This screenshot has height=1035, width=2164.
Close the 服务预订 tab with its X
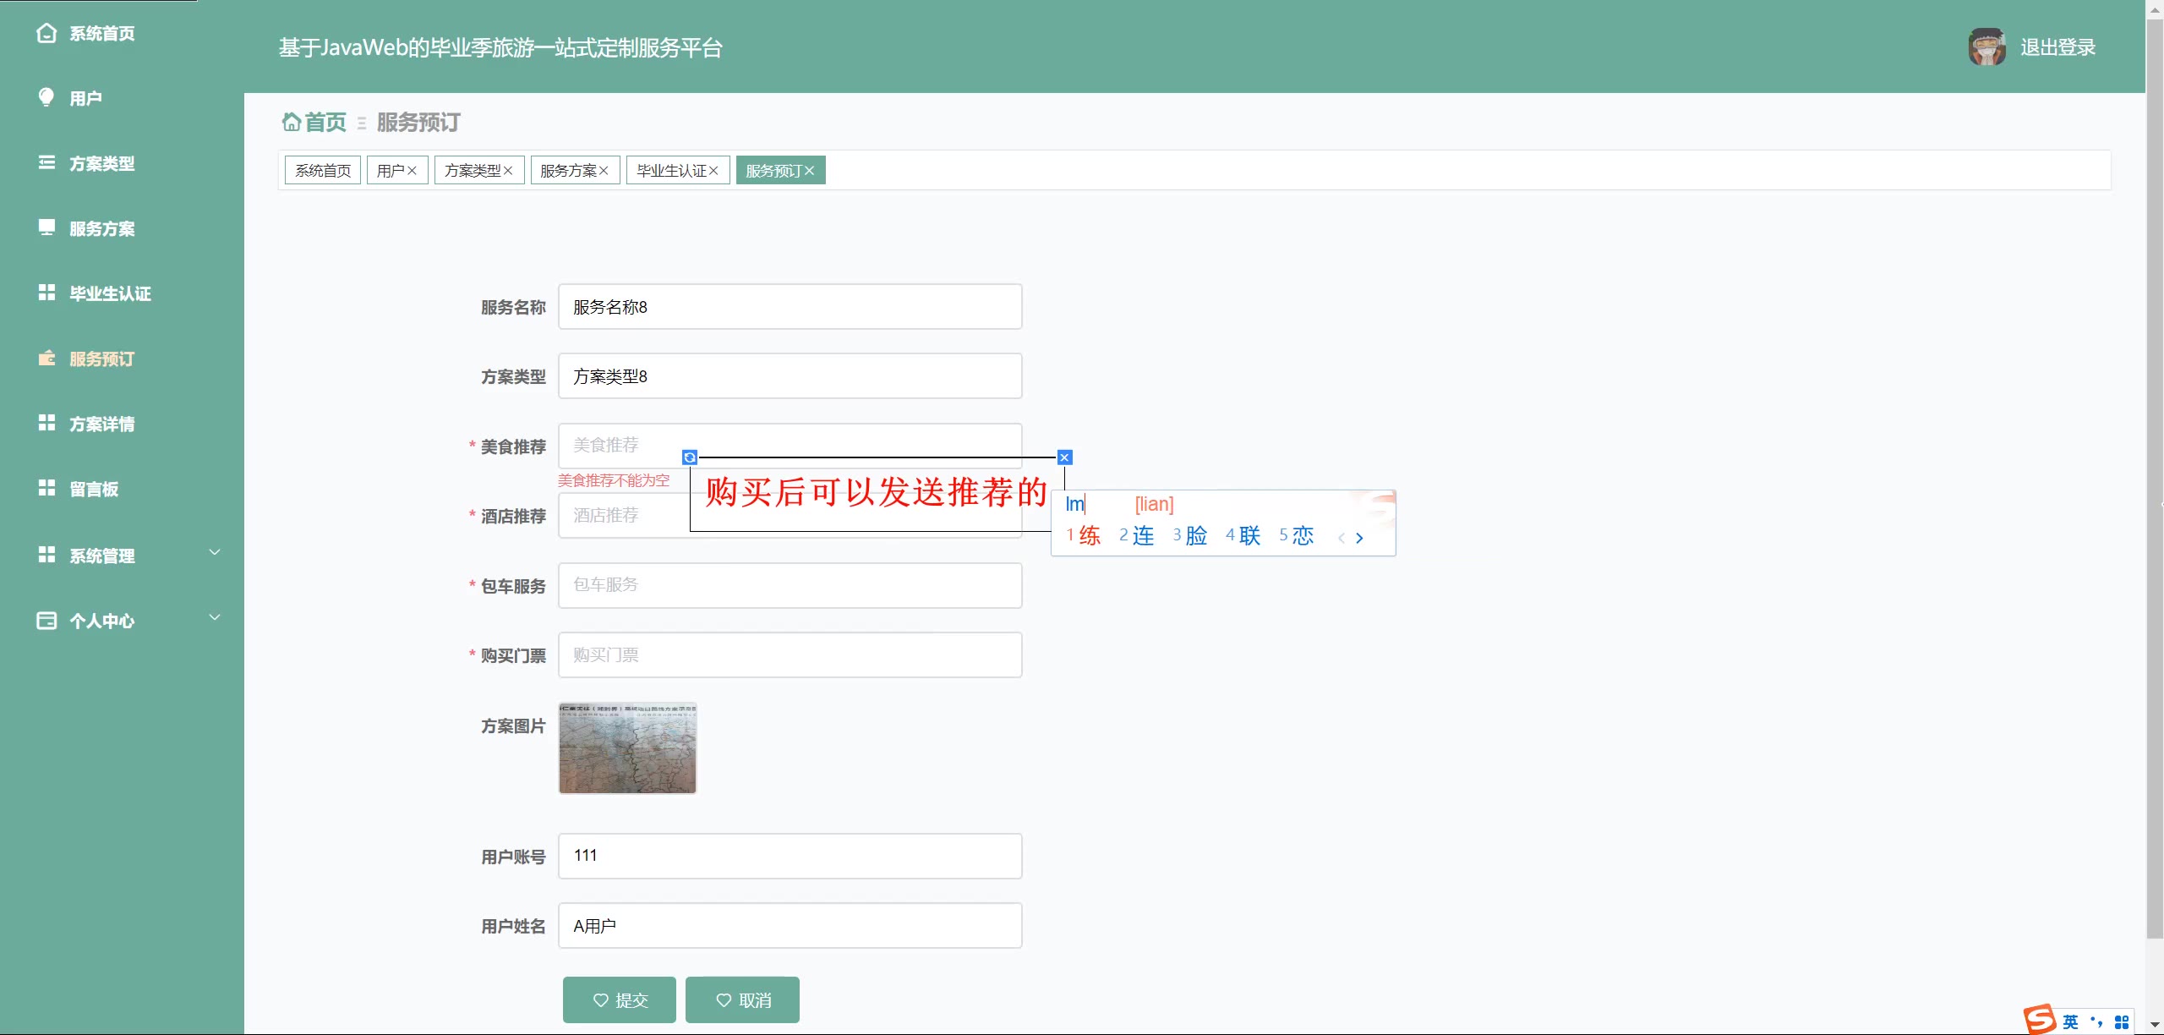pyautogui.click(x=809, y=171)
